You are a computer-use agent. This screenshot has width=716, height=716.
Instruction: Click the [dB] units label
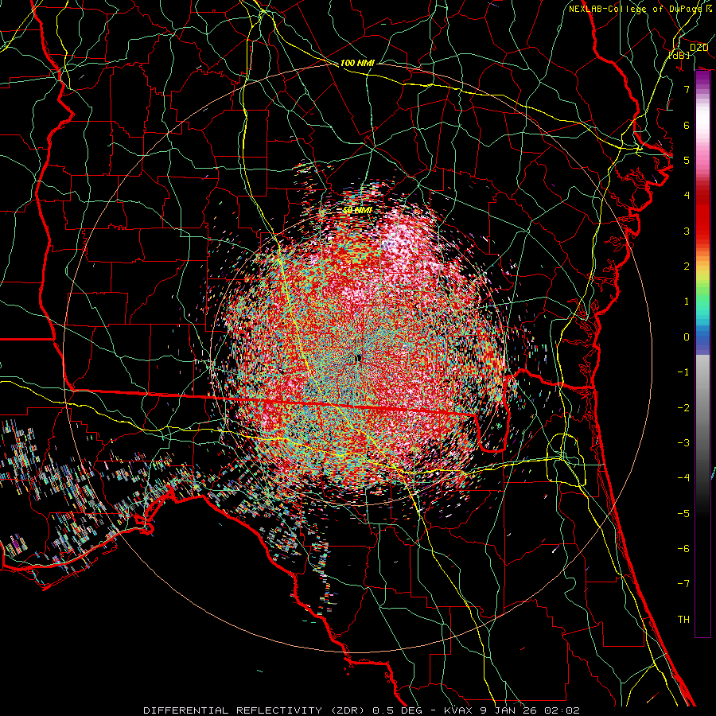[679, 56]
